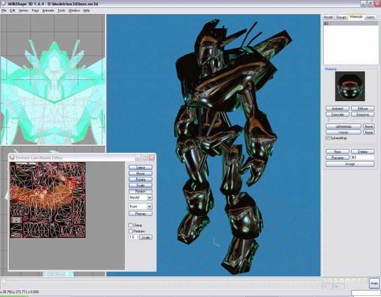381x297 pixels.
Task: Click the Anim mode toggle button
Action: (374, 283)
